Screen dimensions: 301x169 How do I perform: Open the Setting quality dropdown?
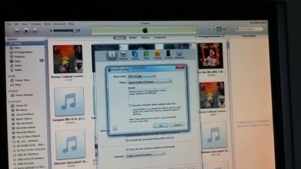150,82
